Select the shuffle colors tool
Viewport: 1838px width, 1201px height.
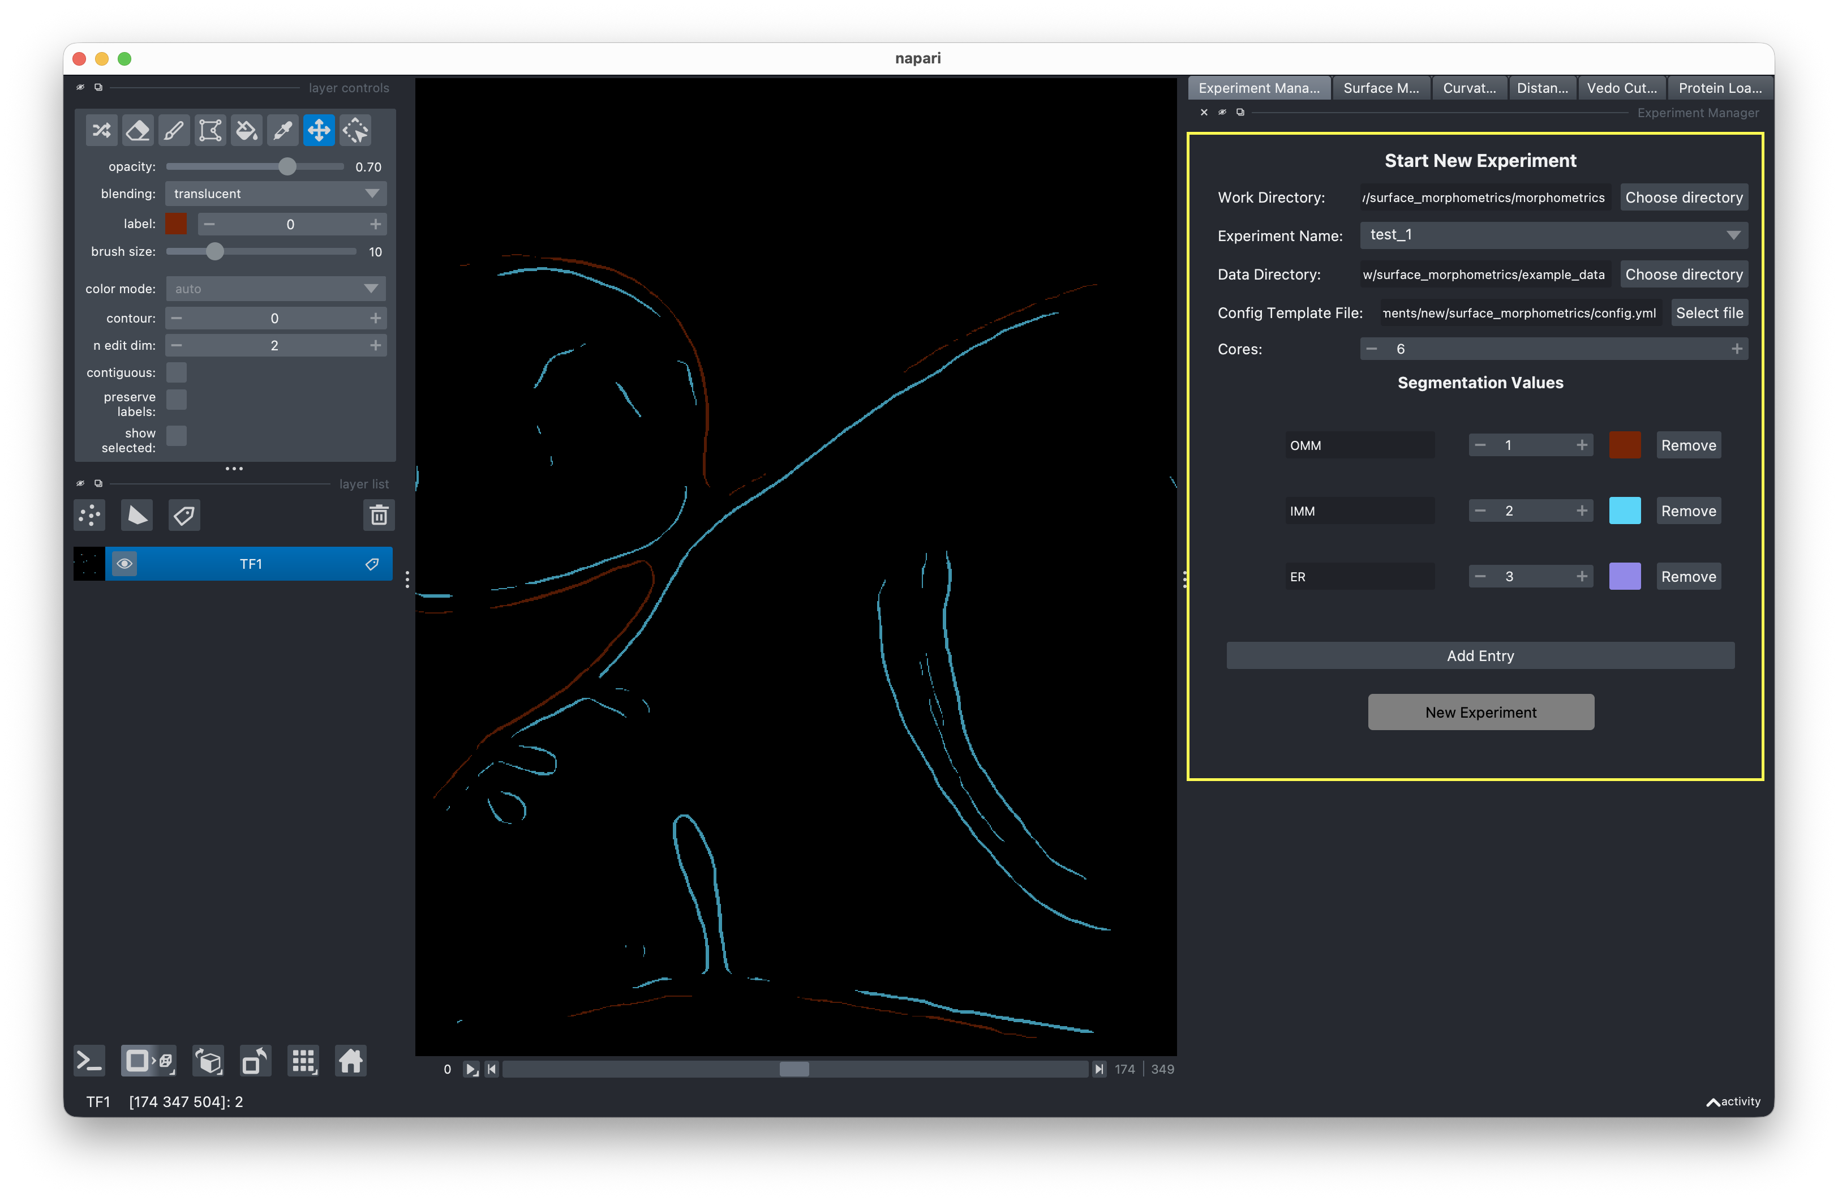pos(101,131)
